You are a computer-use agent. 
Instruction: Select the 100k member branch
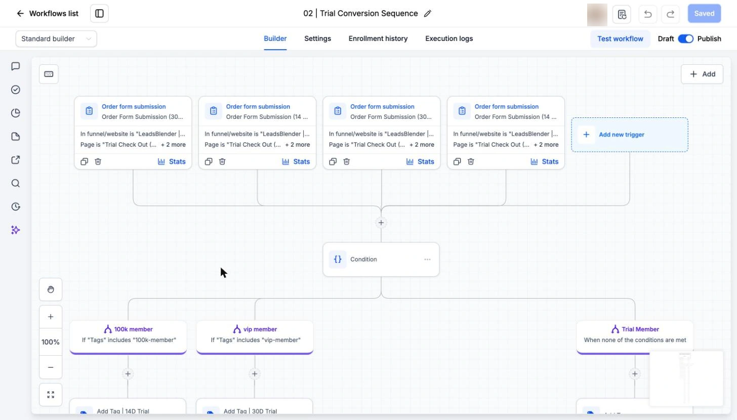pos(128,337)
